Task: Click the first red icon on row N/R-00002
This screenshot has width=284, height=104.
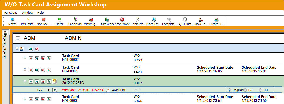Action: pyautogui.click(x=31, y=58)
